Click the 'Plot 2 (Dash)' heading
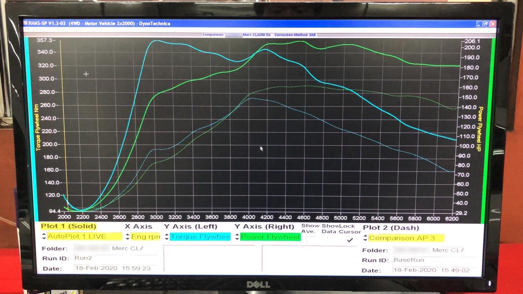 pos(391,228)
